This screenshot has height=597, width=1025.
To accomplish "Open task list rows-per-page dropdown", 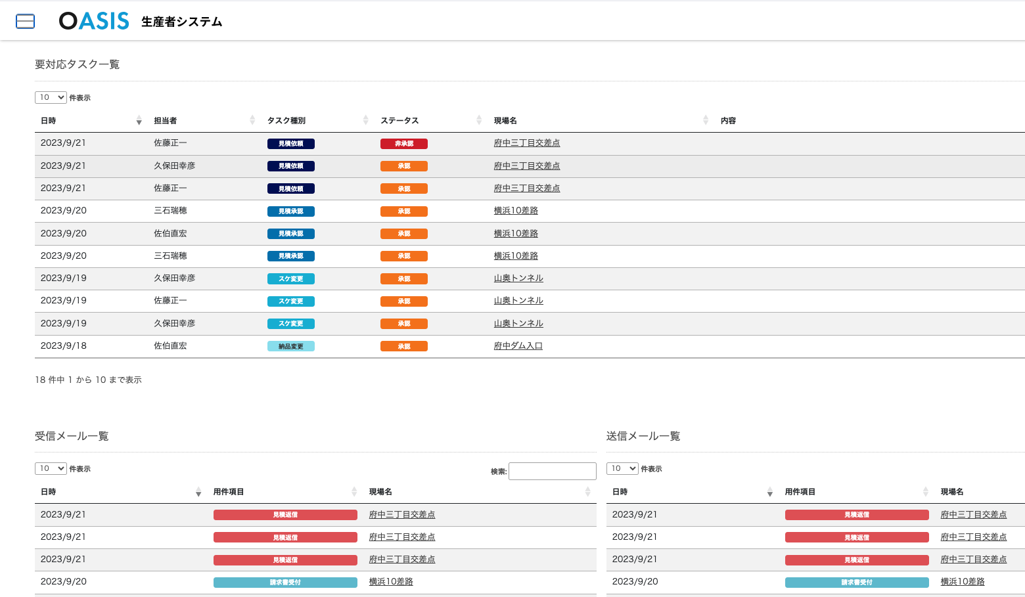I will pyautogui.click(x=51, y=97).
